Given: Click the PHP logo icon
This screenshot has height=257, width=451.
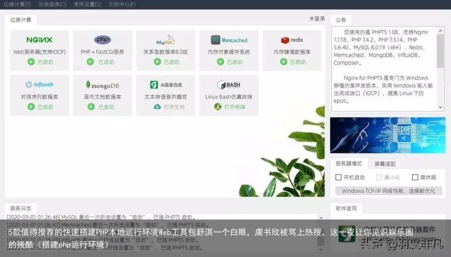Looking at the screenshot, I should [103, 39].
